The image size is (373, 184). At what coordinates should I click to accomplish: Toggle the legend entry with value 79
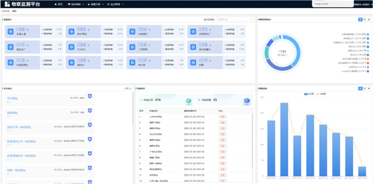(x=358, y=50)
